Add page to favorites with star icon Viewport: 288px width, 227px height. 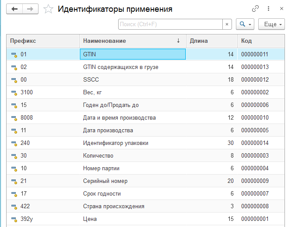(48, 9)
